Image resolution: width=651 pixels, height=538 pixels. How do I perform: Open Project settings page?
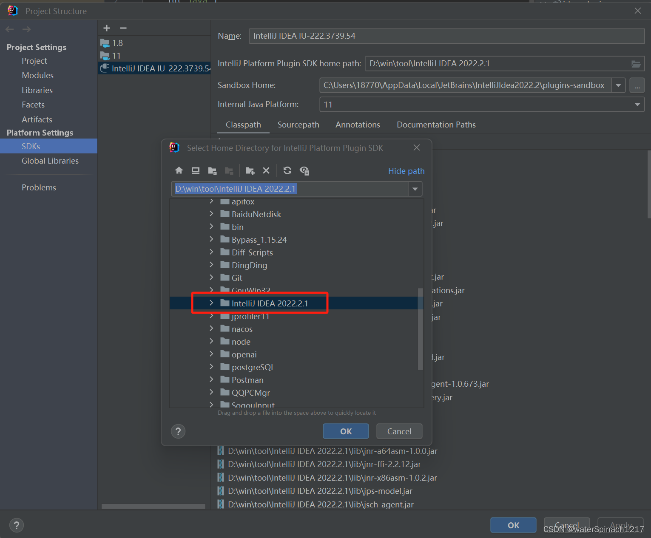(34, 61)
